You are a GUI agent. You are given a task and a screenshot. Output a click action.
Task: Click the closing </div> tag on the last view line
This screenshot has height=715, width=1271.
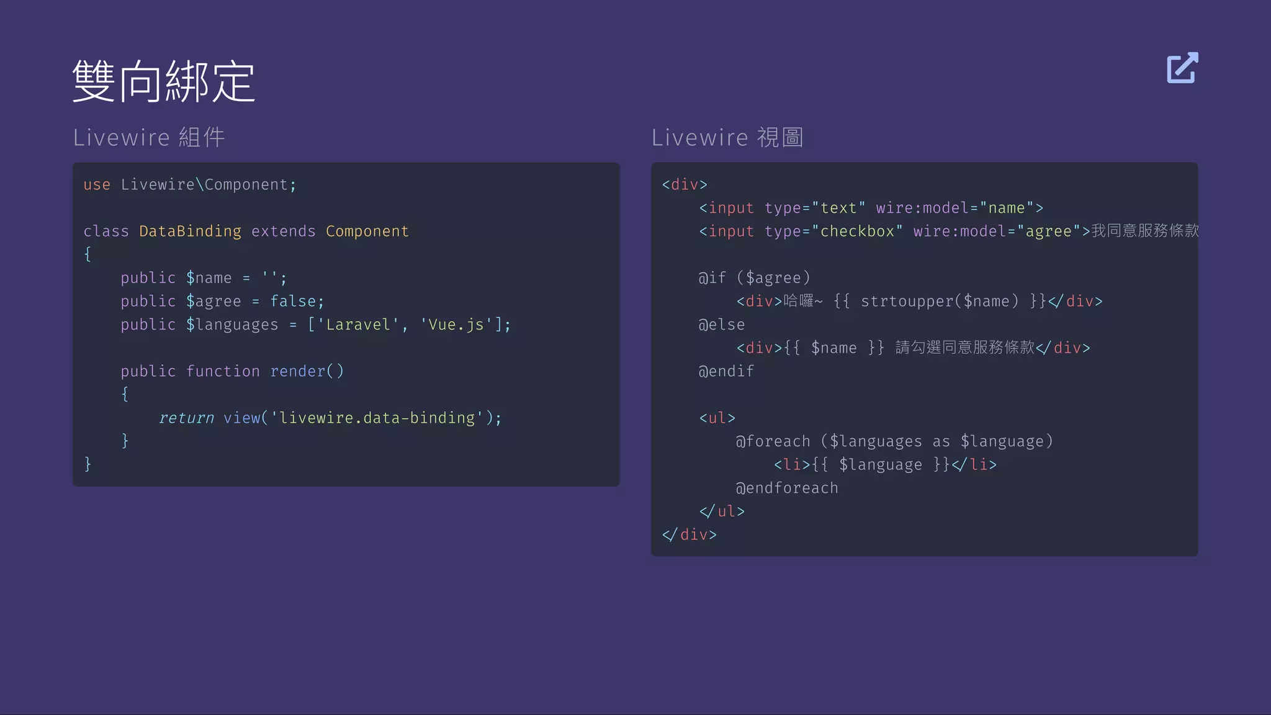(689, 534)
